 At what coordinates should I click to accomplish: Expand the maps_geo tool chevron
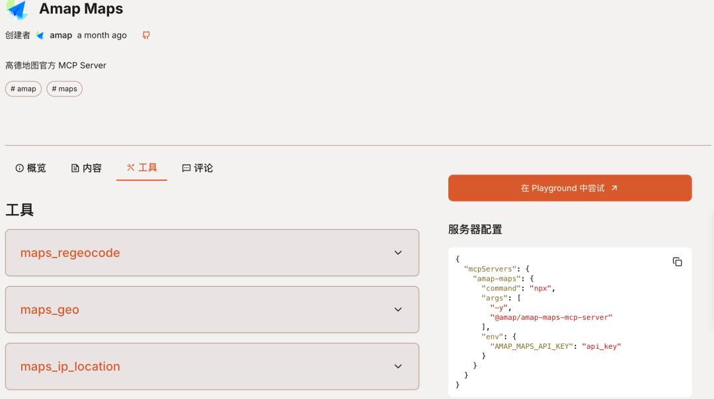click(x=398, y=310)
